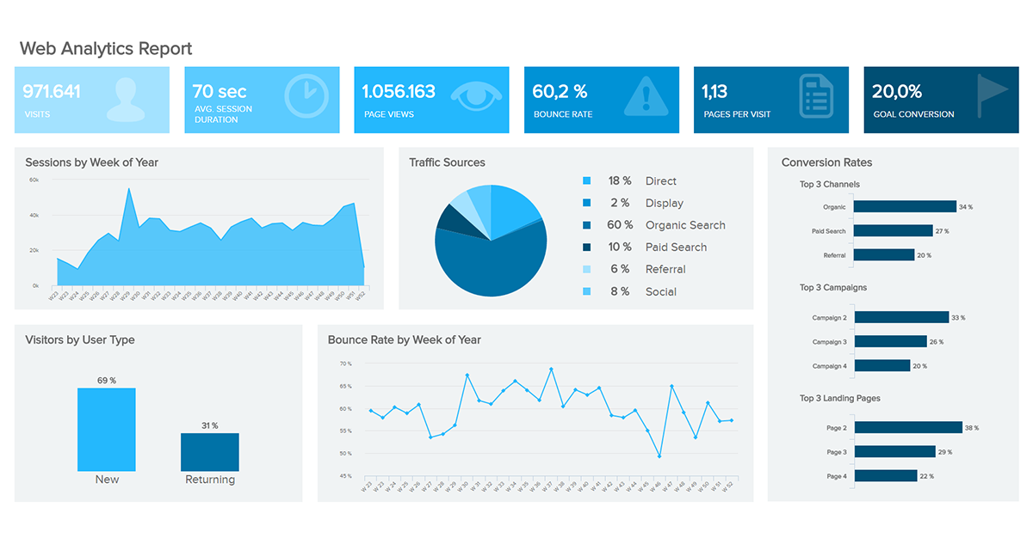This screenshot has width=1033, height=538.
Task: Open the Organic Search legend label
Action: coord(685,224)
